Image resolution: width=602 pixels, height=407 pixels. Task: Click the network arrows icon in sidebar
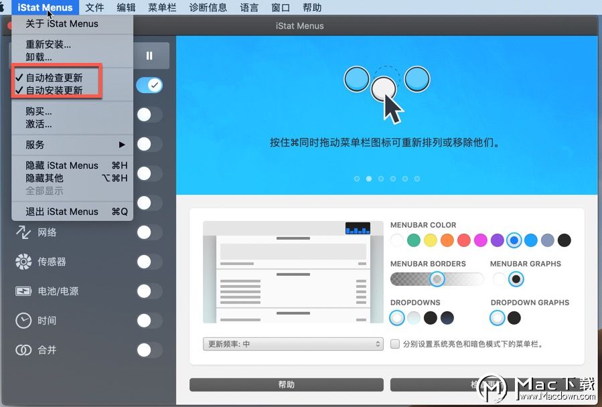pyautogui.click(x=23, y=232)
